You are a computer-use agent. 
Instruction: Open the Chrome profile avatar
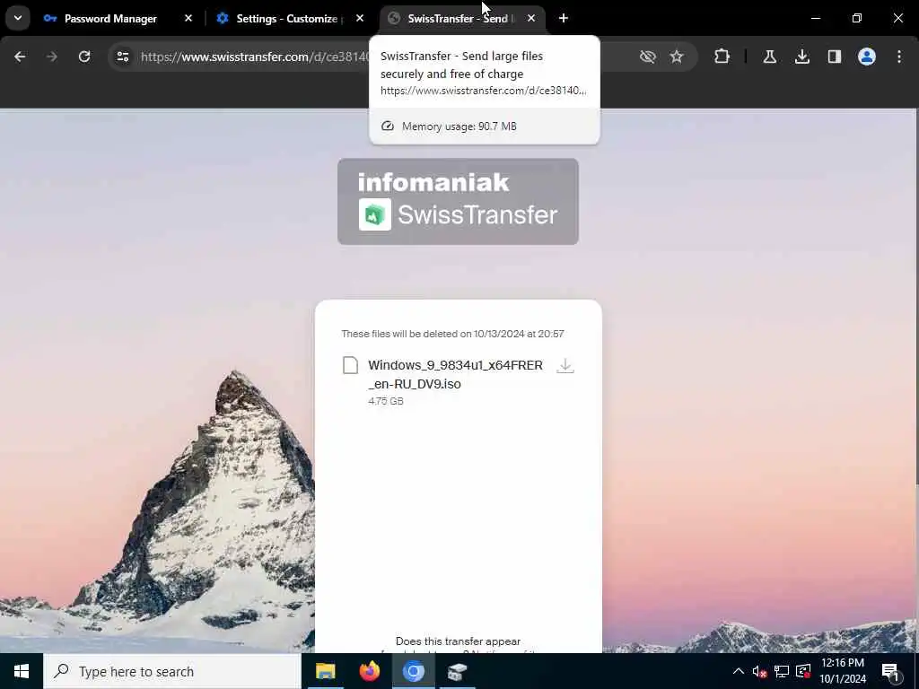tap(867, 57)
